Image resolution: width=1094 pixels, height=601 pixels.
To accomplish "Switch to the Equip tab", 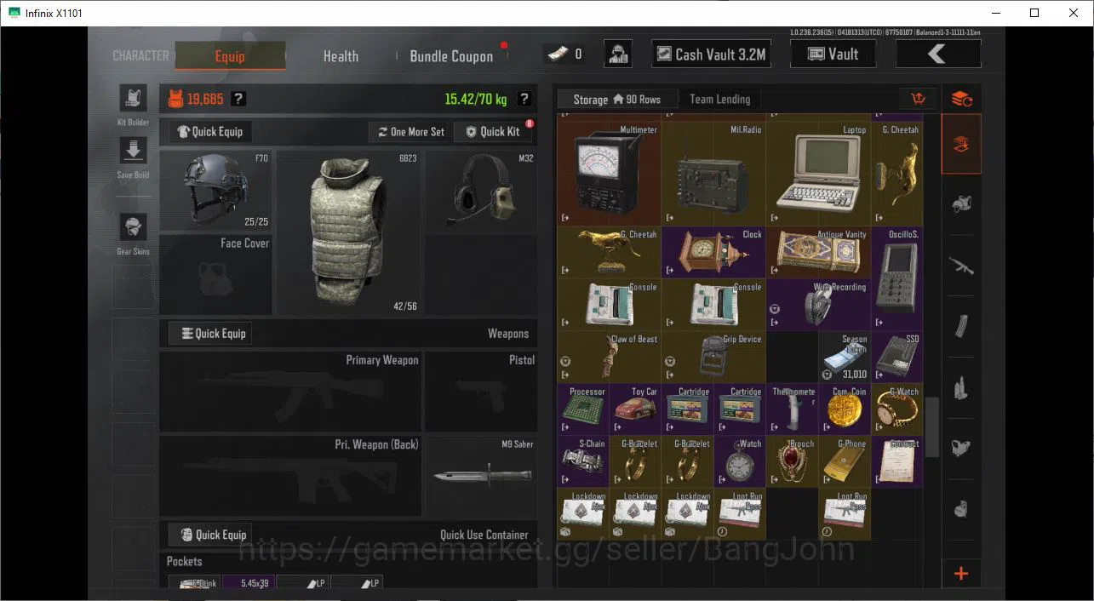I will 230,56.
